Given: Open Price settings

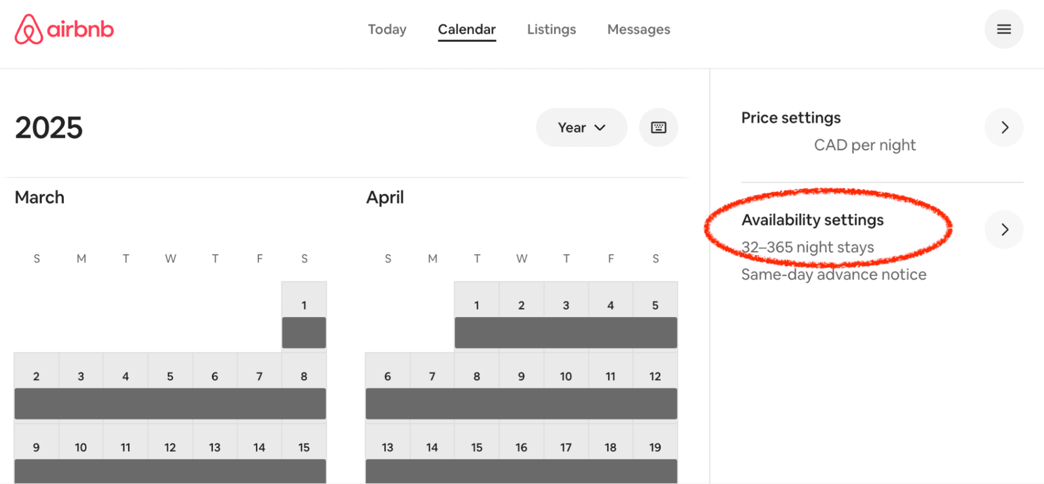Looking at the screenshot, I should 791,117.
